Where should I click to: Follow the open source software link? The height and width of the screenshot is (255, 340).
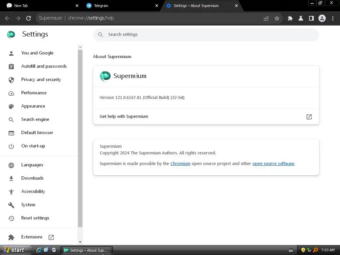[x=273, y=163]
